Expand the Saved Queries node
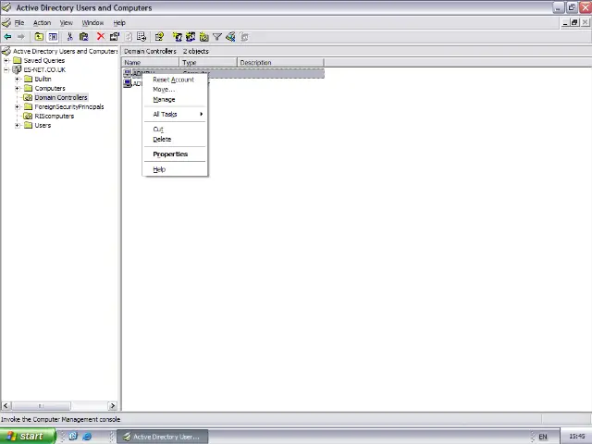592x444 pixels. (x=6, y=60)
